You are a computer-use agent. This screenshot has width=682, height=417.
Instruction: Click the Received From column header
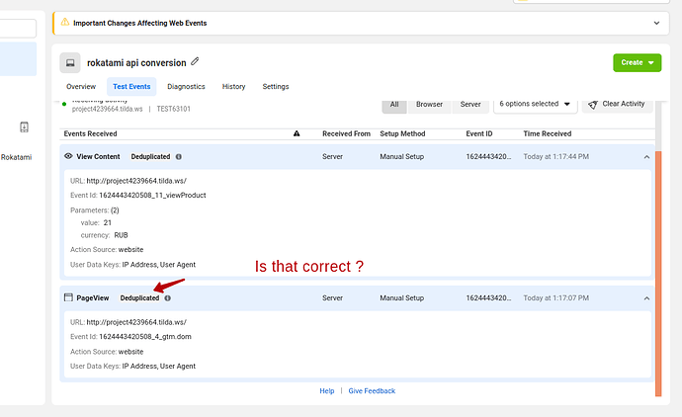click(346, 134)
